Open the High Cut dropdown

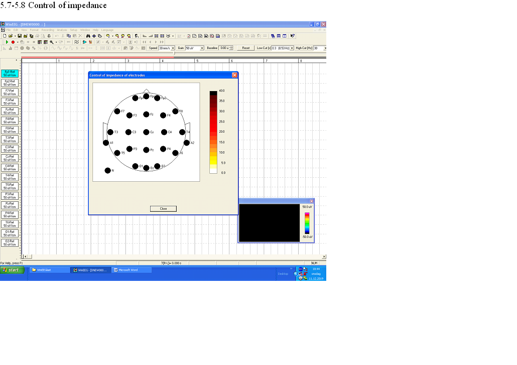click(x=325, y=48)
